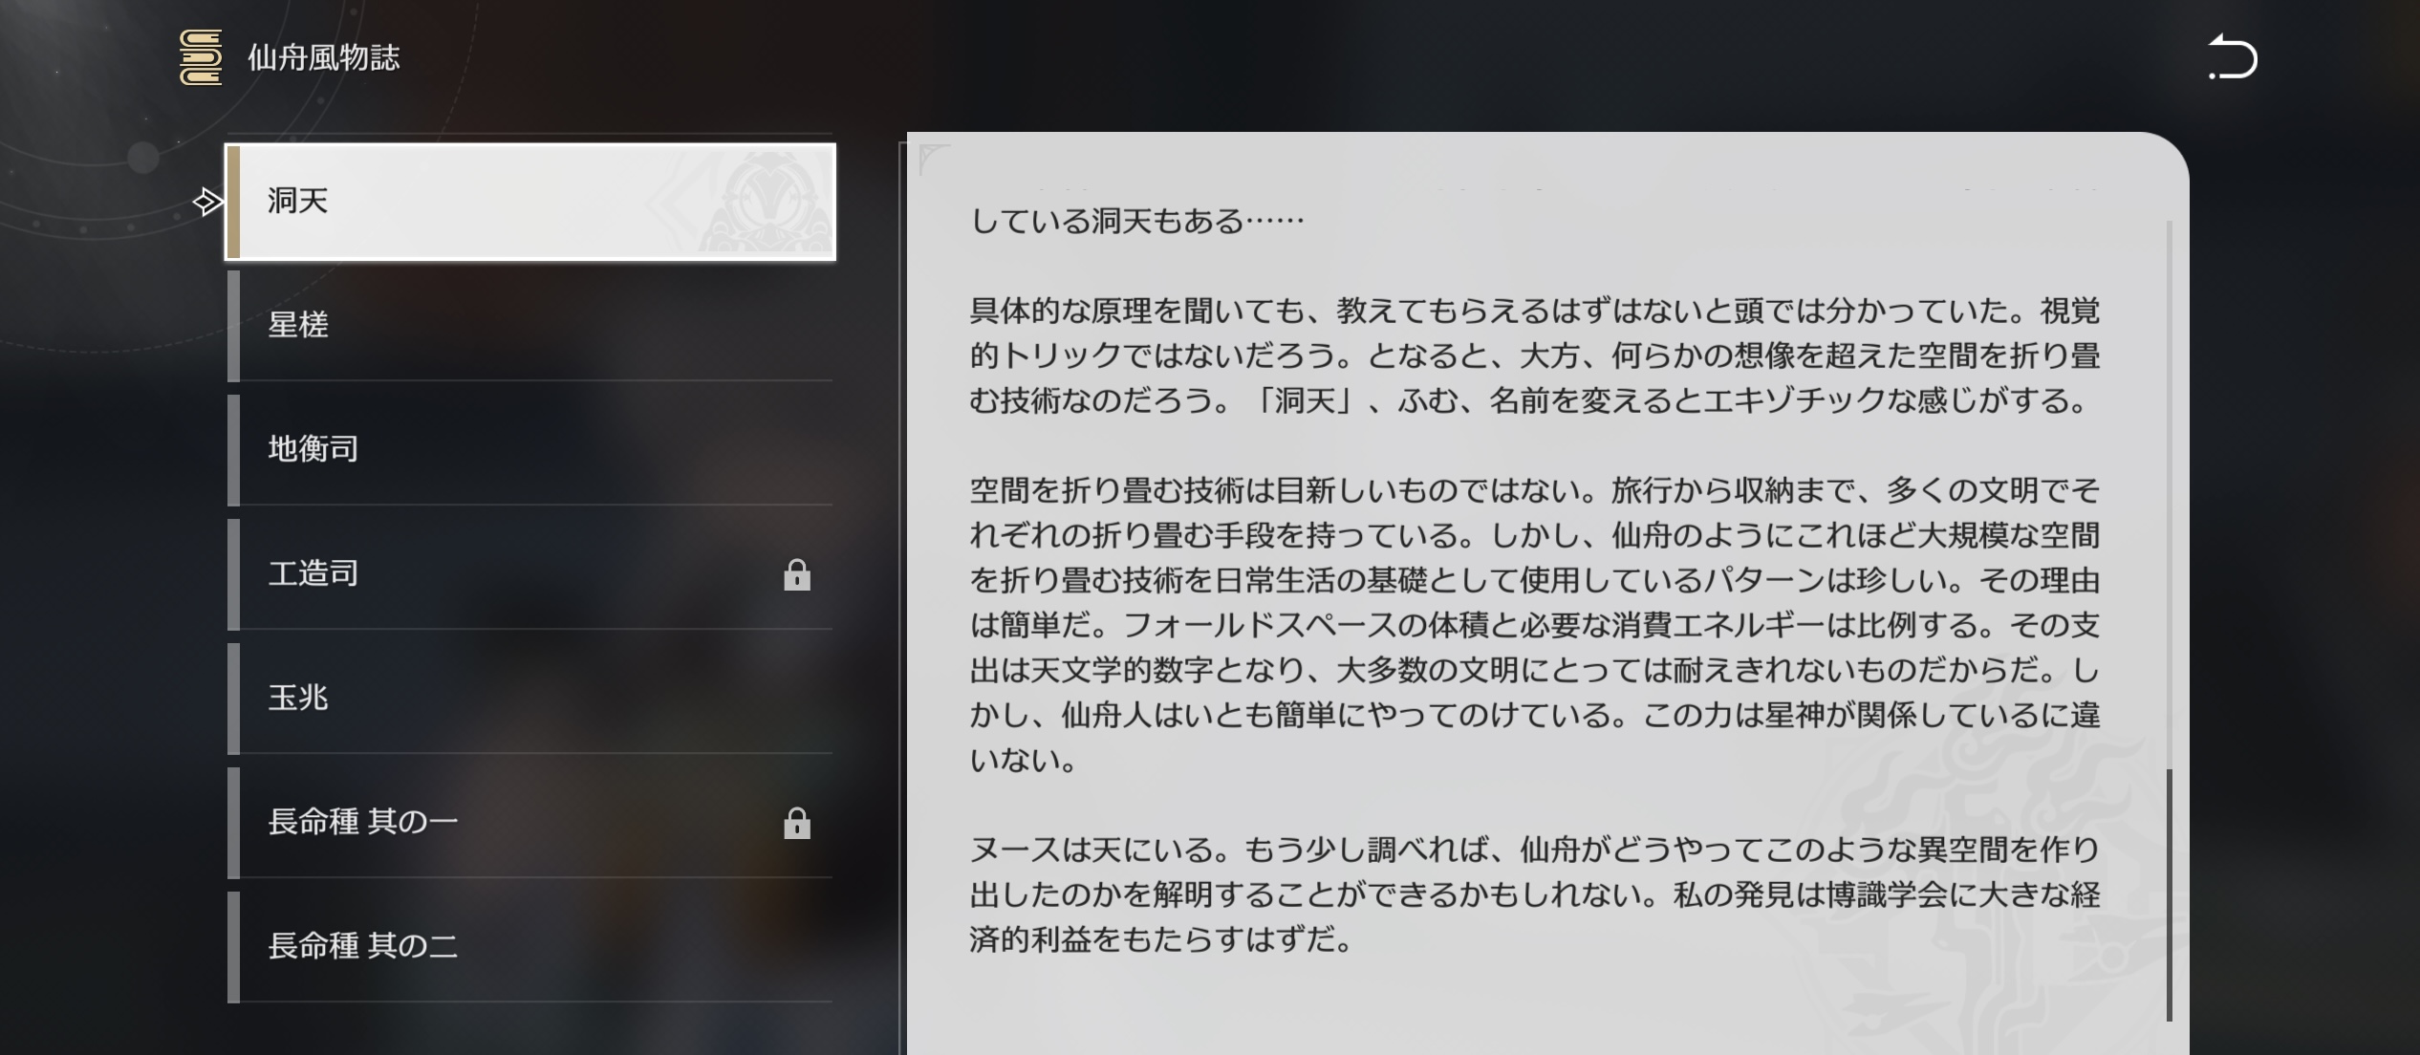The image size is (2420, 1055).
Task: Click the lock icon on 工造司
Action: pos(796,575)
